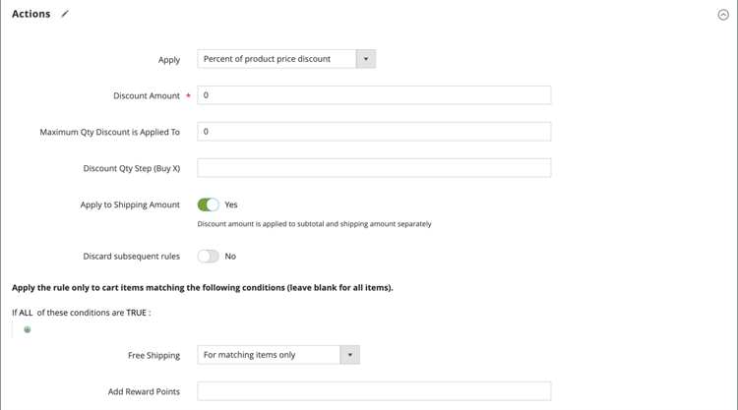Click the Actions section heading text
This screenshot has height=410, width=738.
(x=31, y=15)
